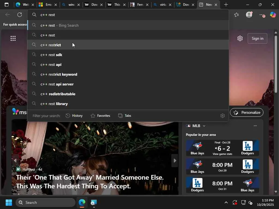Open the apps grid launcher icon
The width and height of the screenshot is (279, 209).
13,38
